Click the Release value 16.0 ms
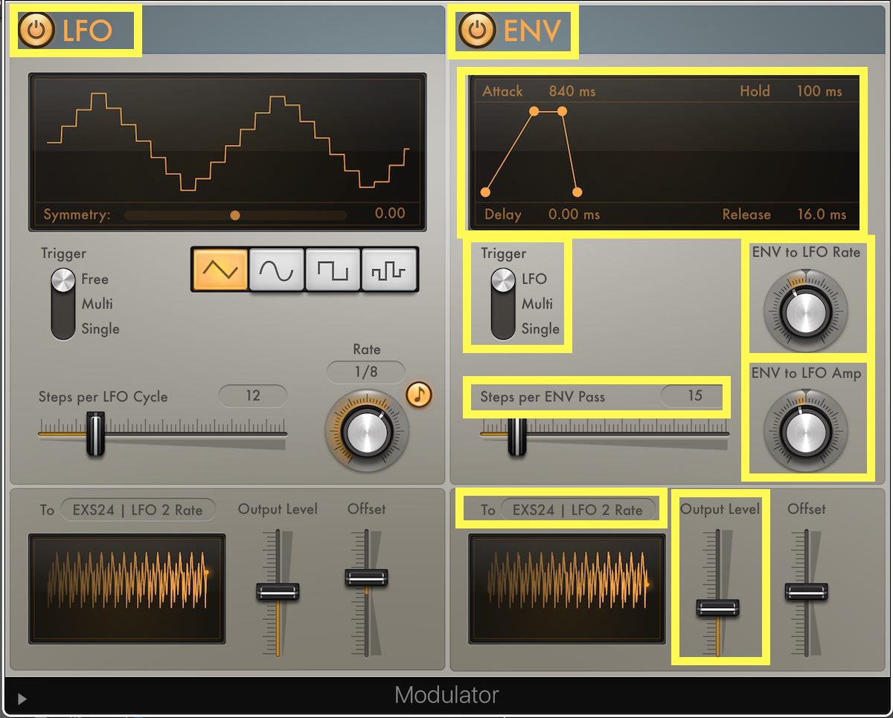The image size is (893, 718). point(822,215)
